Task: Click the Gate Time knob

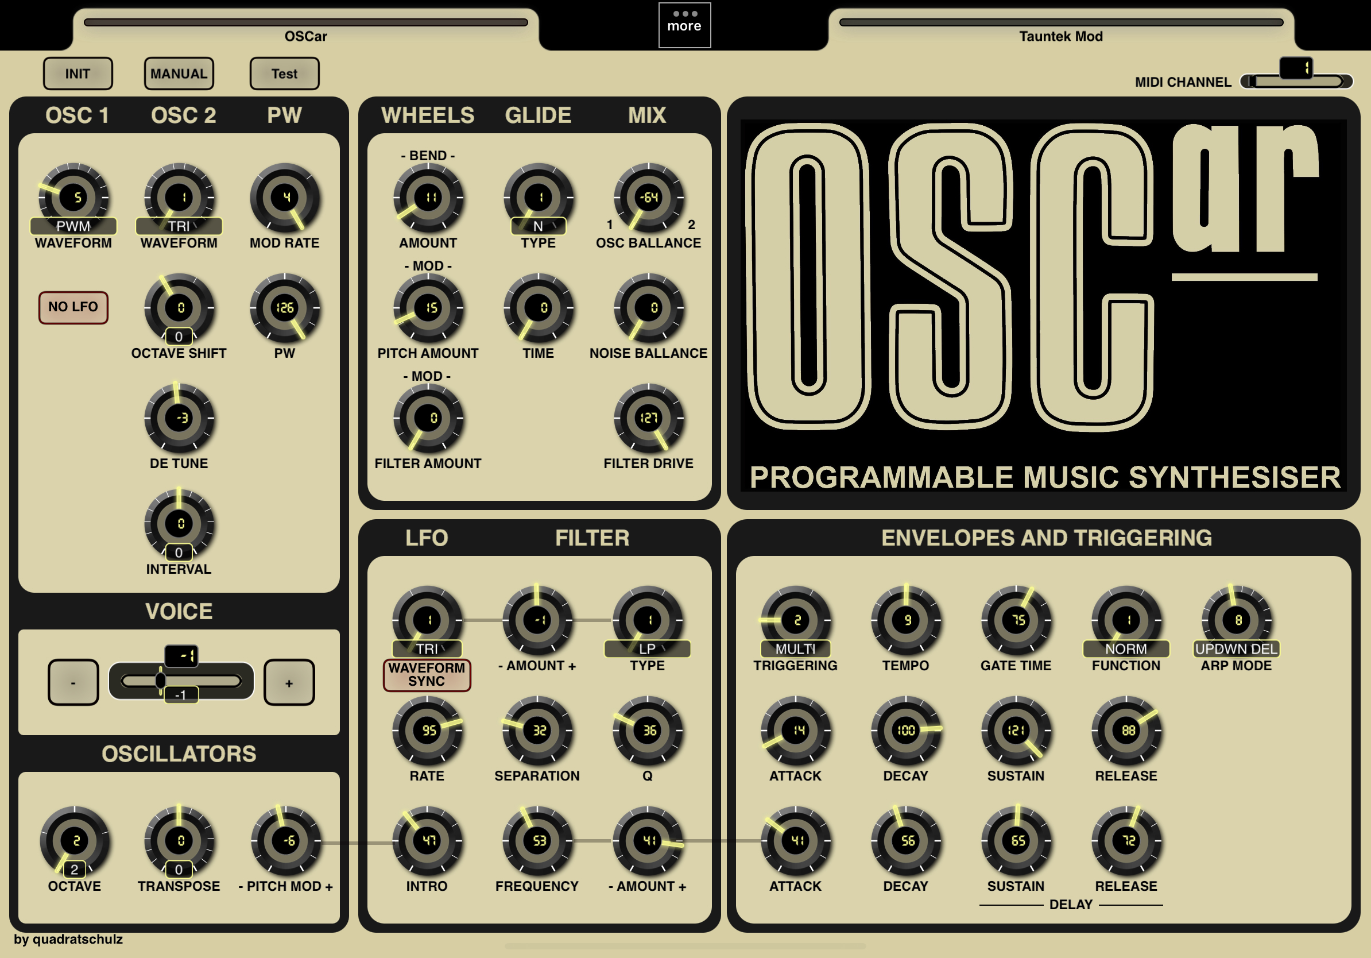Action: [x=1017, y=620]
